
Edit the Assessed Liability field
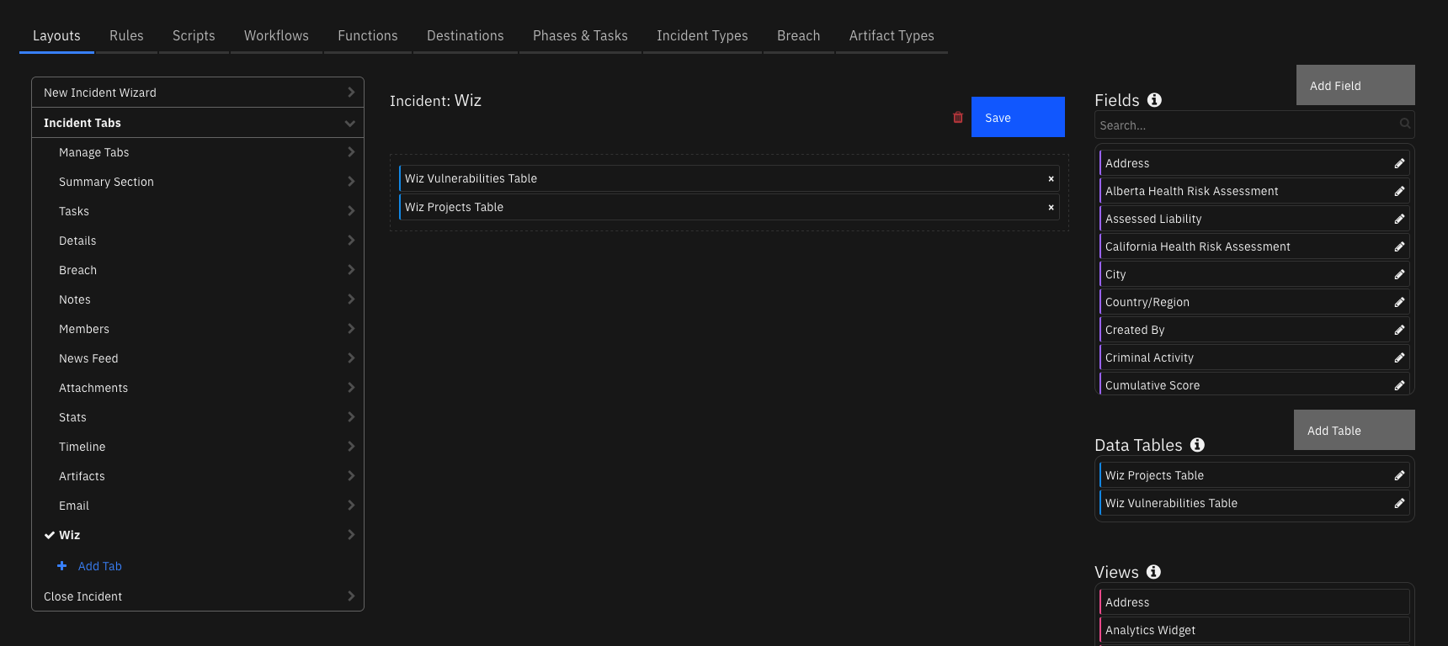[1399, 219]
